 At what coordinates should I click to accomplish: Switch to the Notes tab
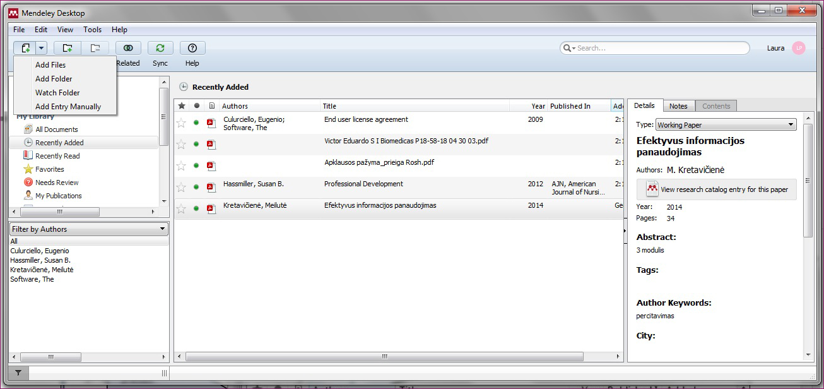click(x=678, y=106)
